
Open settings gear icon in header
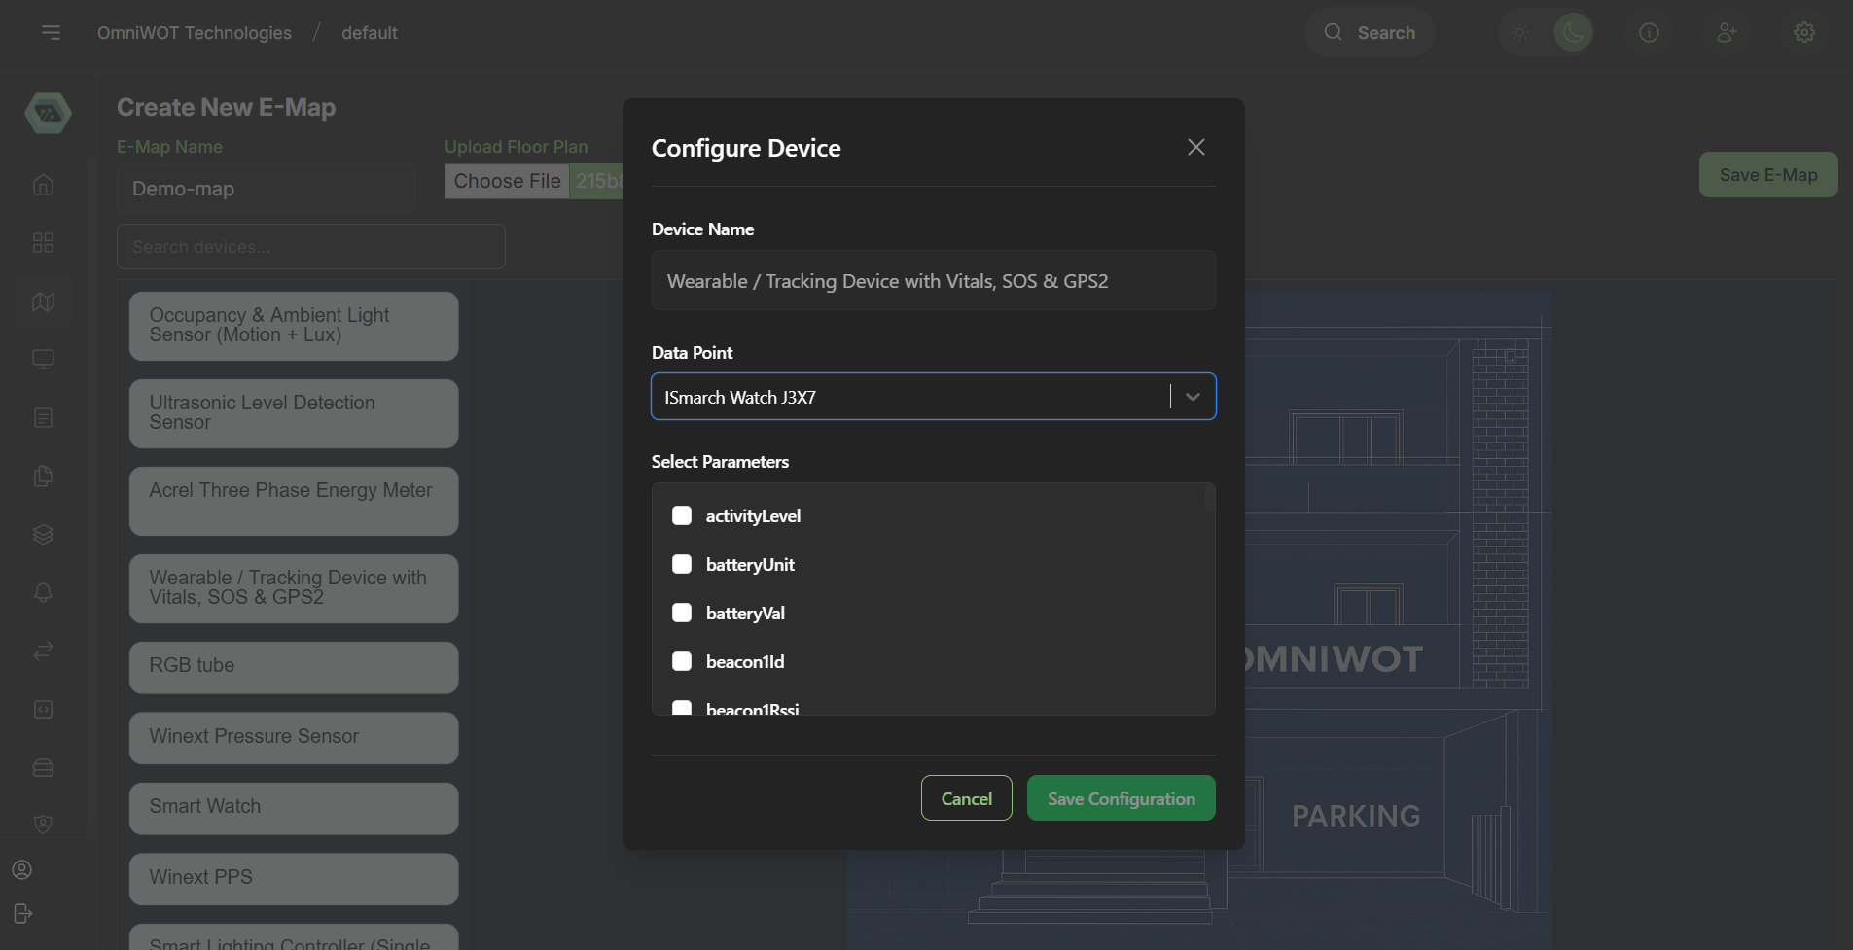(x=1803, y=33)
